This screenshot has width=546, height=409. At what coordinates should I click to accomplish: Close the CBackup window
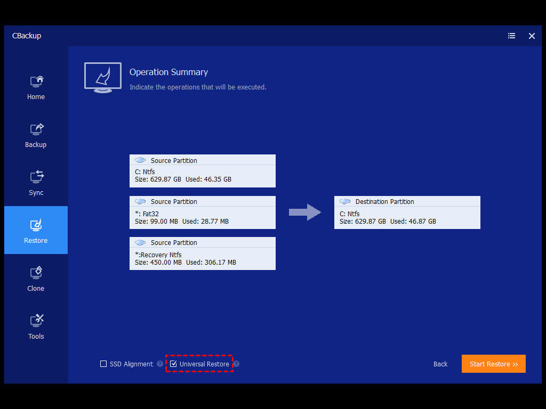pyautogui.click(x=532, y=36)
